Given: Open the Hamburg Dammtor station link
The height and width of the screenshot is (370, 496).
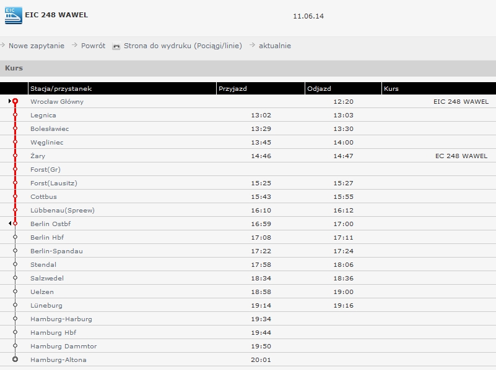Looking at the screenshot, I should point(64,346).
